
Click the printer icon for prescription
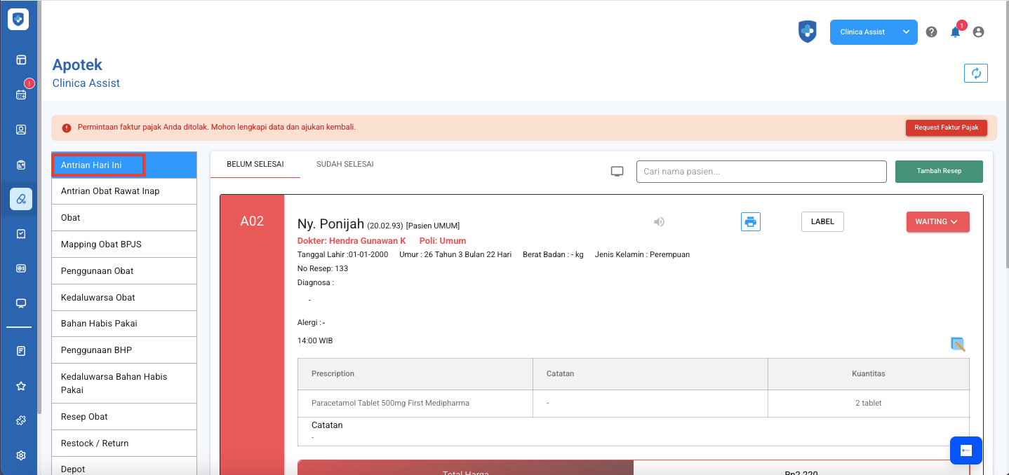point(750,222)
